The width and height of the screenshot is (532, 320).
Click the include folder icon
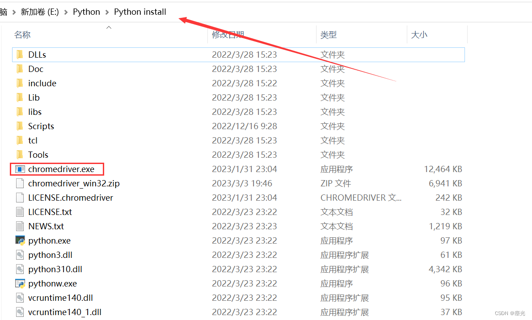tap(20, 83)
